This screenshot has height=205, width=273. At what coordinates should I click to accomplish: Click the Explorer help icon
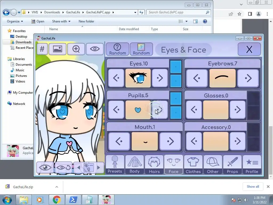click(205, 21)
